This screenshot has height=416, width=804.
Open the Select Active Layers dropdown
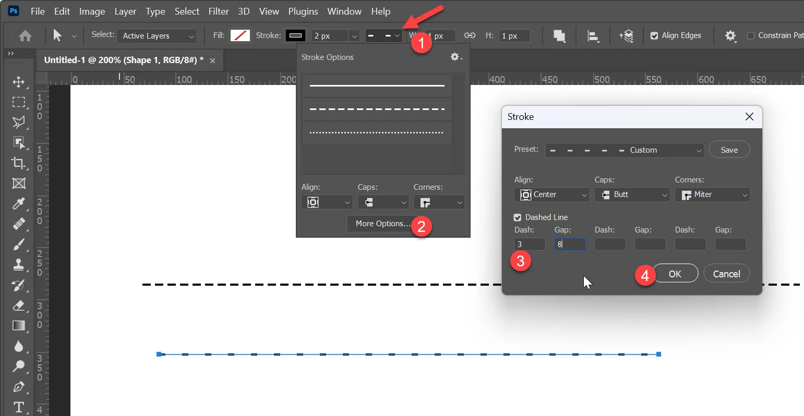pyautogui.click(x=157, y=35)
